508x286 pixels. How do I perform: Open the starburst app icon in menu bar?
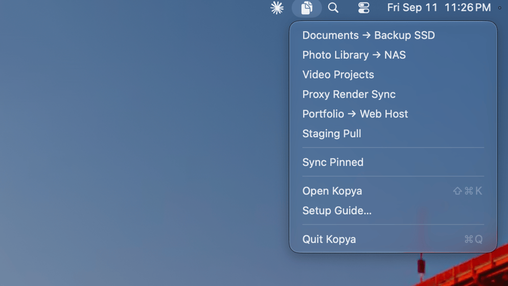(277, 8)
